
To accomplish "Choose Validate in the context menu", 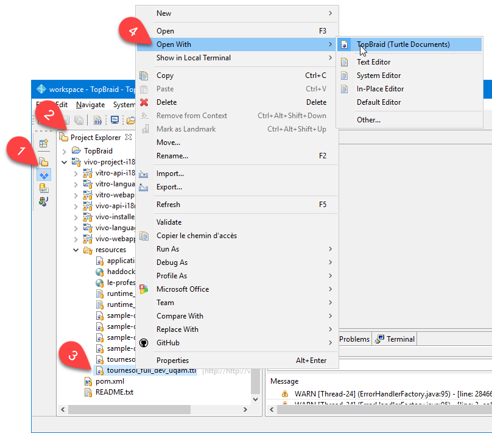I will [x=237, y=222].
